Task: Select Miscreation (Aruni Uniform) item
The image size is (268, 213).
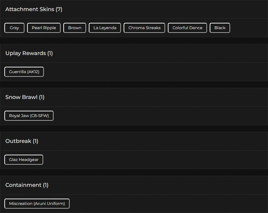Action: point(37,204)
